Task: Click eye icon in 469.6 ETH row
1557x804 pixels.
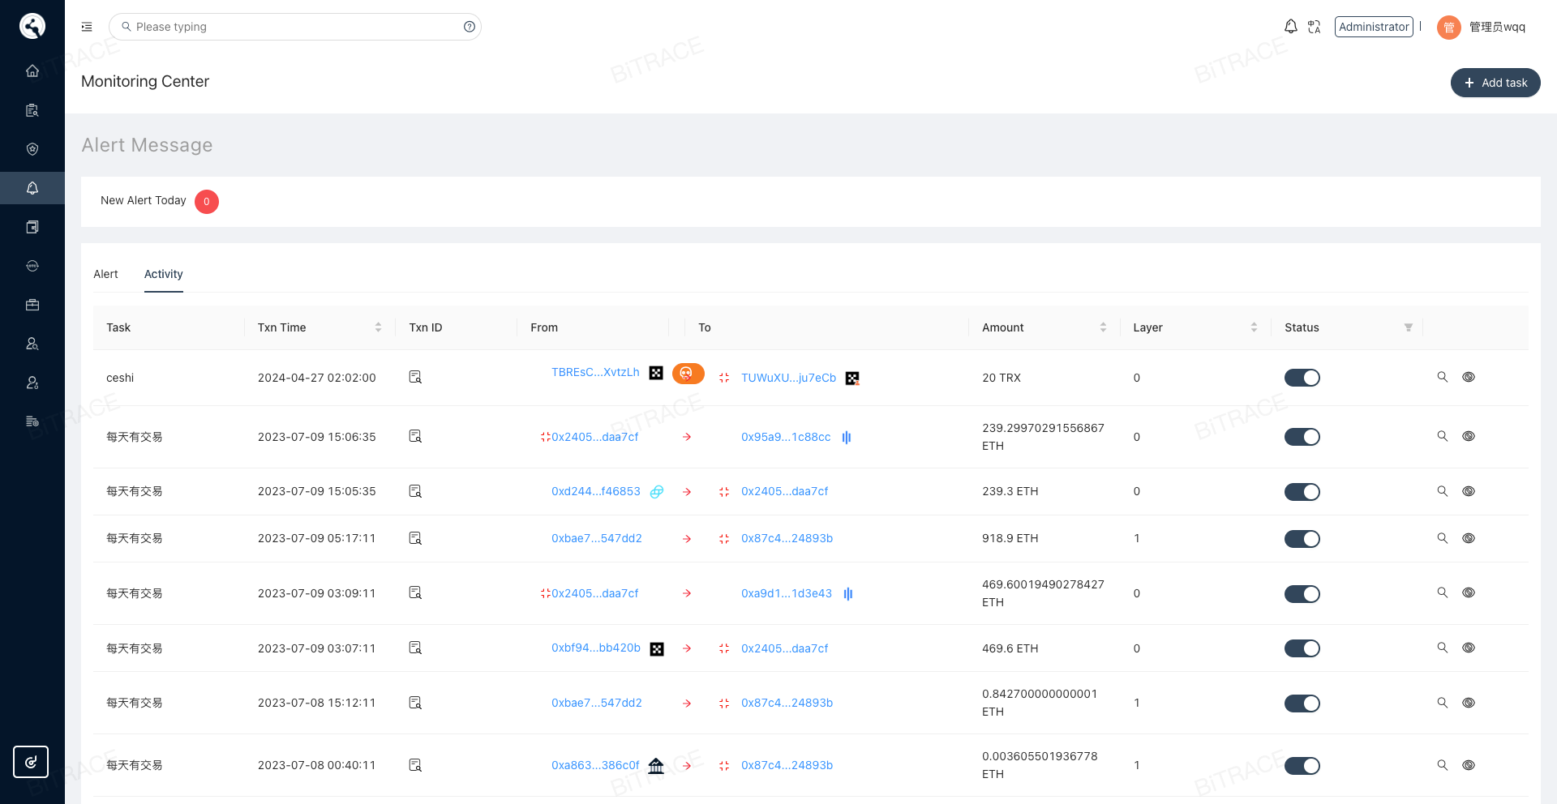Action: [x=1469, y=648]
